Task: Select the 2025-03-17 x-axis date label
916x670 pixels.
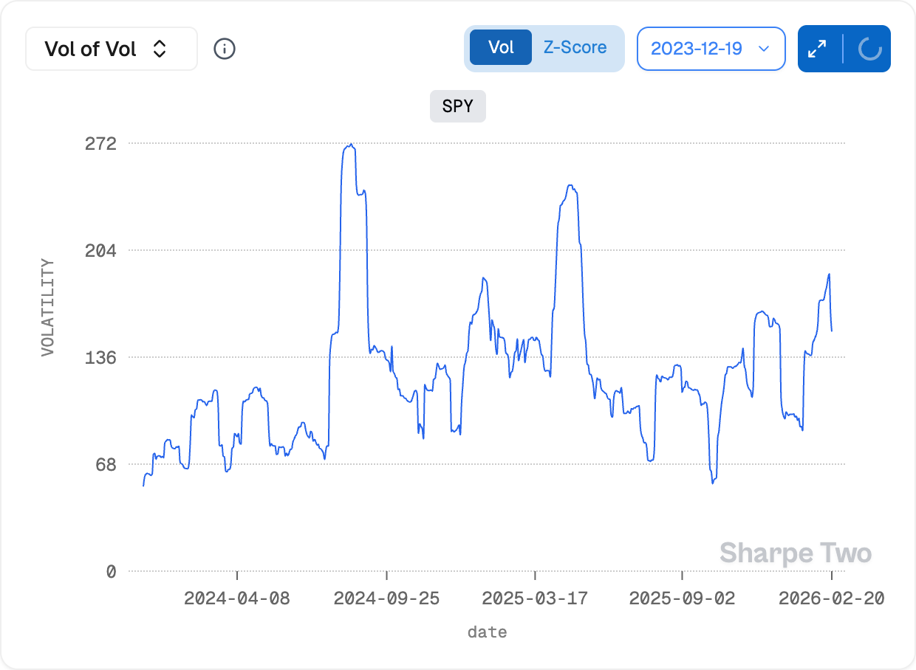Action: click(535, 598)
